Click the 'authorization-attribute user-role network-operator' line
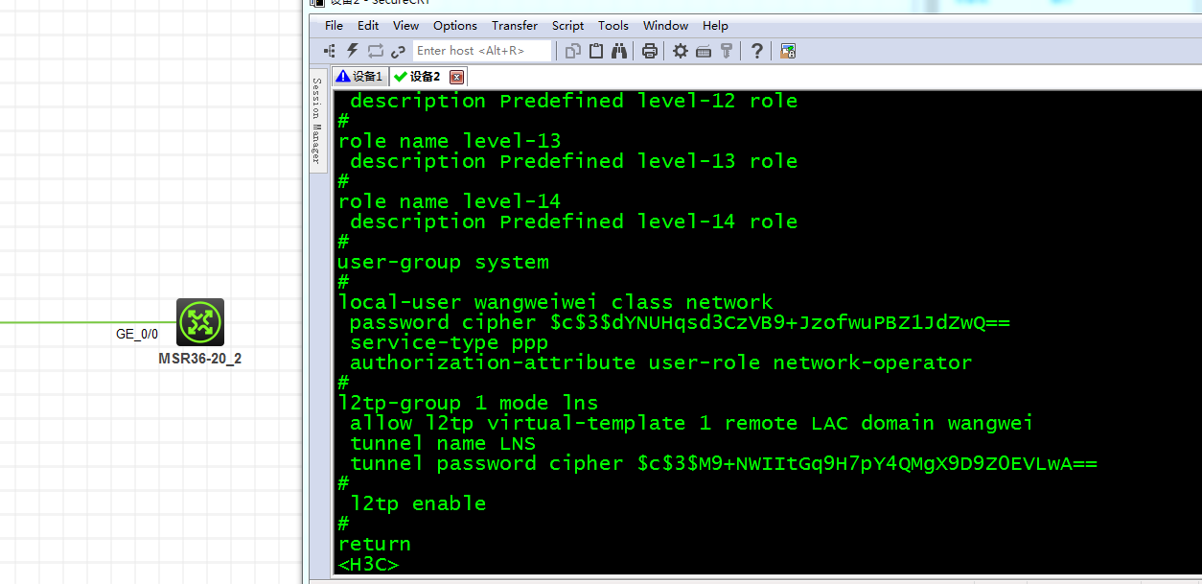1202x584 pixels. point(660,362)
